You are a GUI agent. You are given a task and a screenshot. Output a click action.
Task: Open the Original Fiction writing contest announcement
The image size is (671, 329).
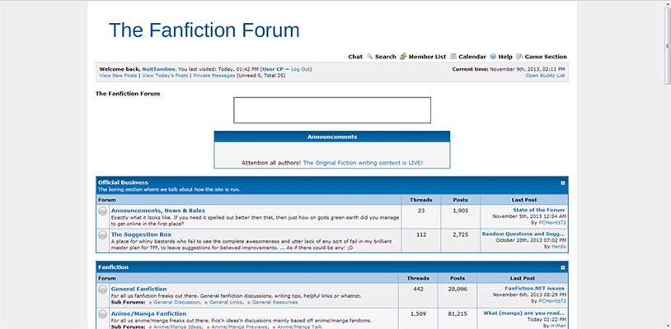tap(363, 163)
